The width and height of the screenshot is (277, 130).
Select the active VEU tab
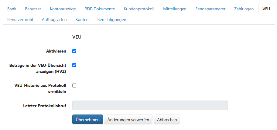pos(266,9)
